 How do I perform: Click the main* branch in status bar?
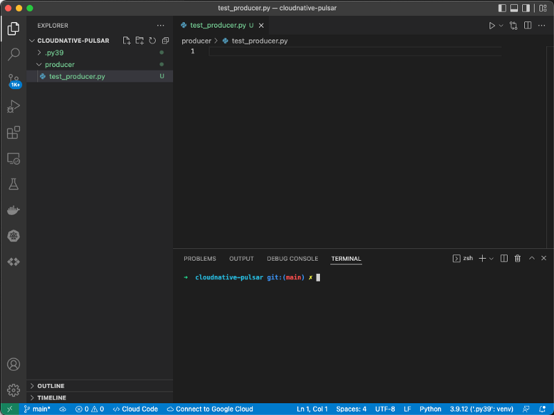pos(37,409)
